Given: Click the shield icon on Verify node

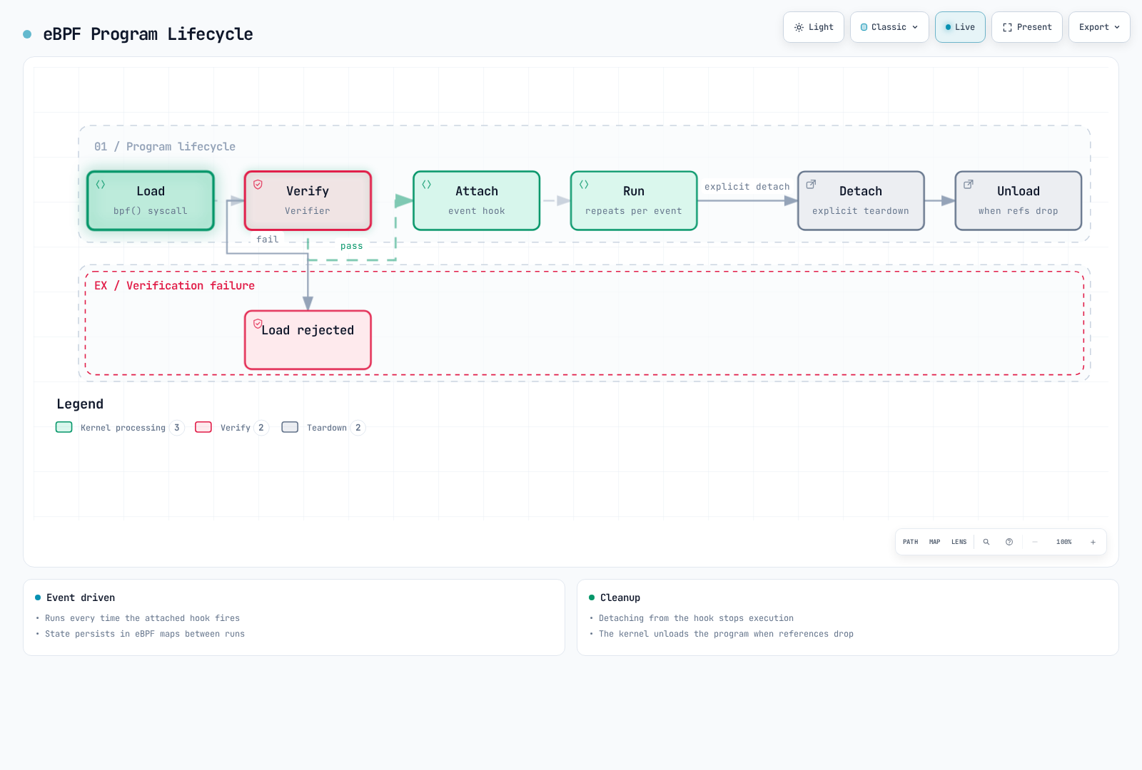Looking at the screenshot, I should coord(258,184).
